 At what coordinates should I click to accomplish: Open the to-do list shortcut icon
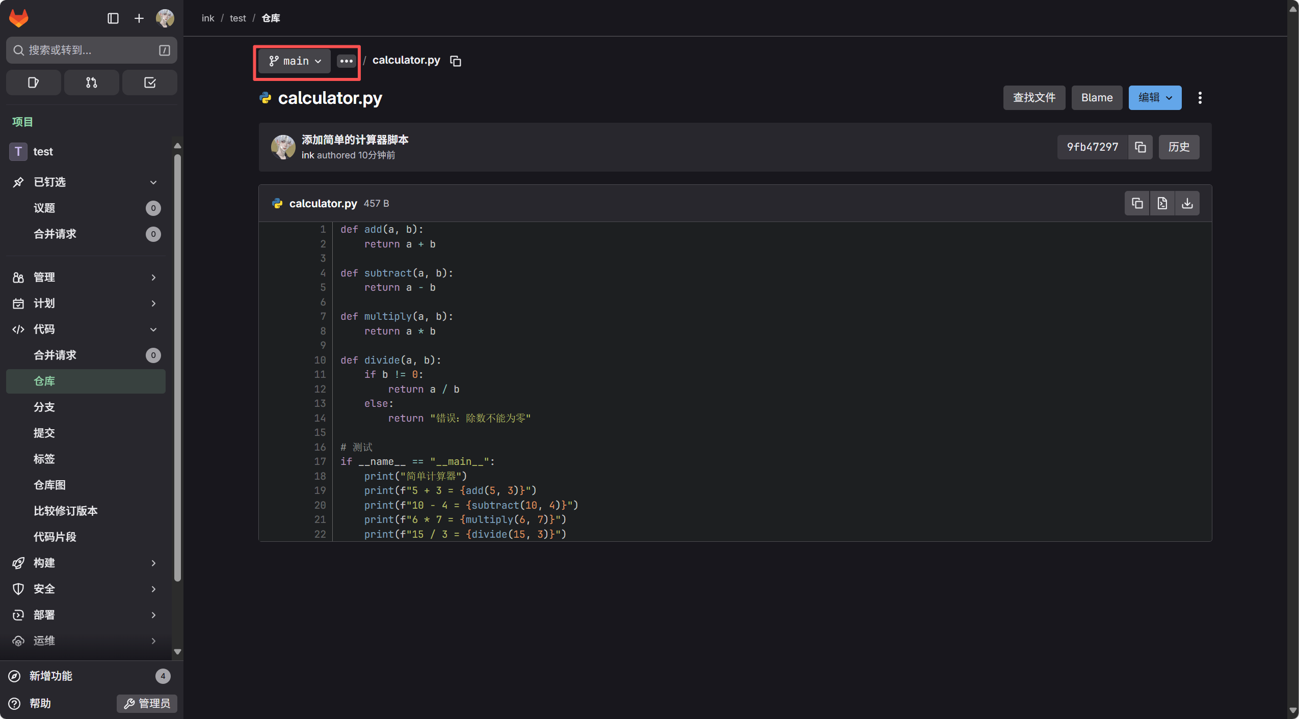(150, 82)
